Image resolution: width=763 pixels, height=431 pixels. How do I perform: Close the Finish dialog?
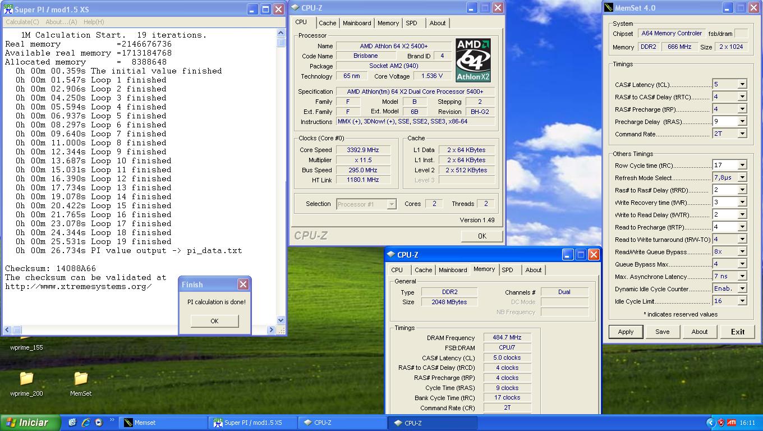(243, 285)
